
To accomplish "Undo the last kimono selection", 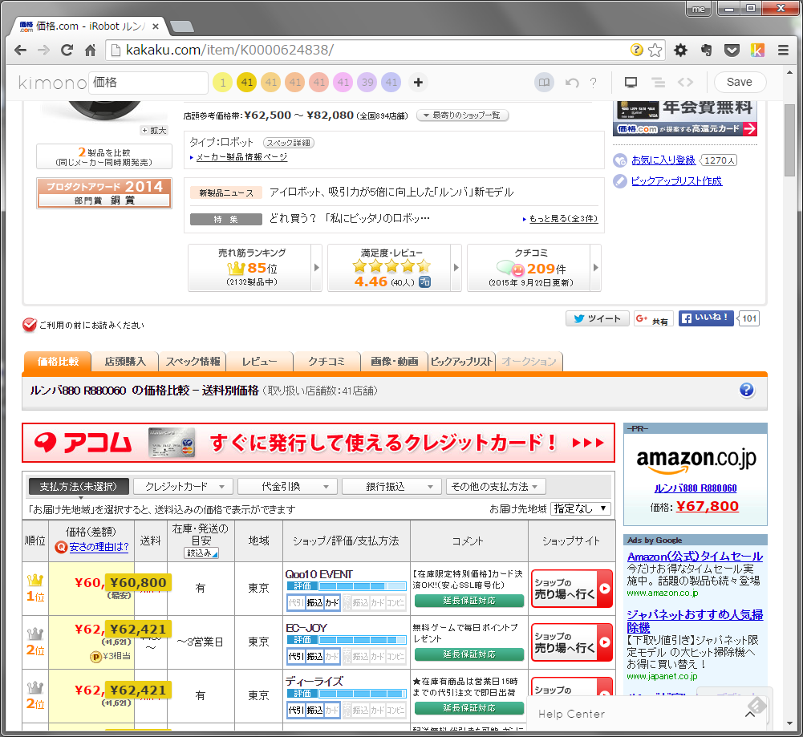I will click(x=572, y=83).
